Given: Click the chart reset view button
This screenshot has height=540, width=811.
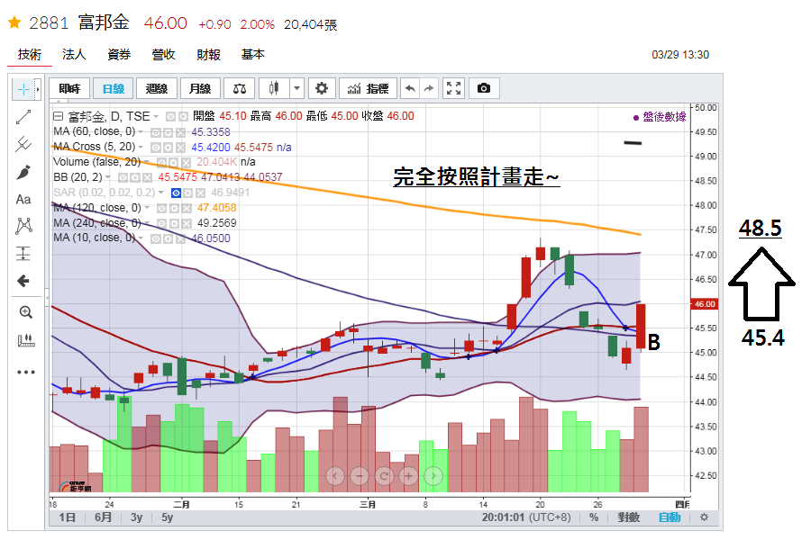Looking at the screenshot, I should 384,476.
